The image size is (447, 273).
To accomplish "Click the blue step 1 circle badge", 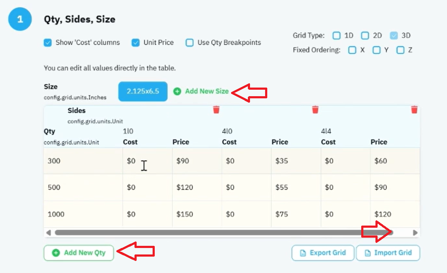I will click(20, 19).
